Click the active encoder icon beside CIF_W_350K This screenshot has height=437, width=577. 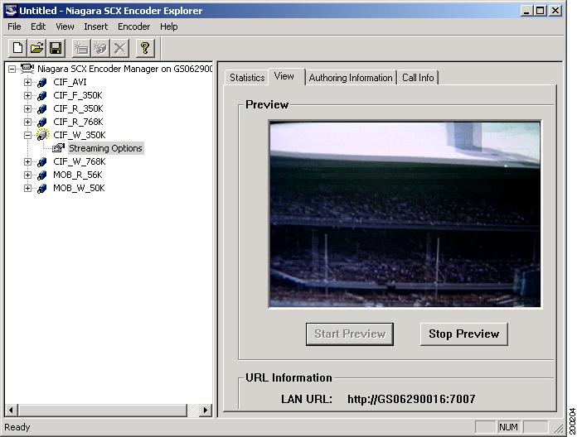pos(42,135)
